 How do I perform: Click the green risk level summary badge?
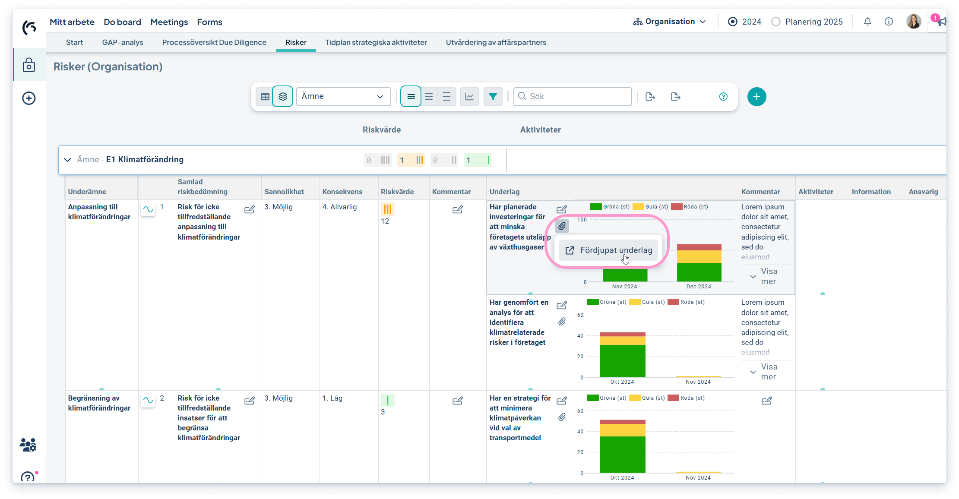coord(478,160)
